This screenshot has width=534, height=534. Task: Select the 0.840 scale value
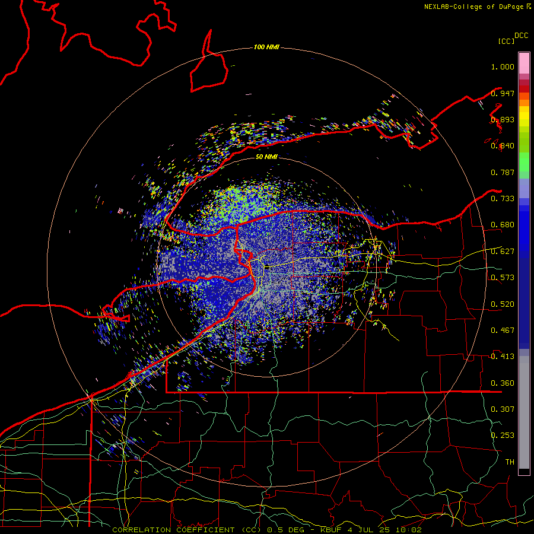pyautogui.click(x=503, y=146)
